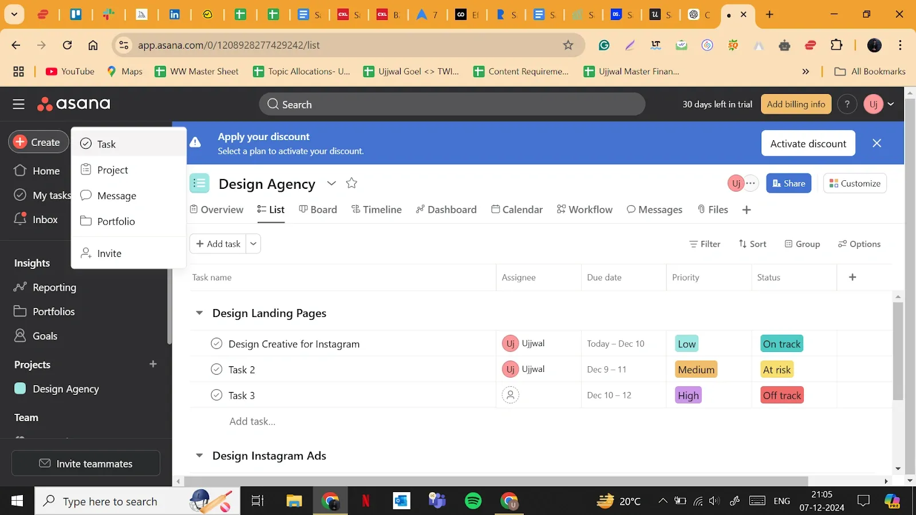This screenshot has height=515, width=916.
Task: Click the help question mark icon
Action: coord(847,104)
